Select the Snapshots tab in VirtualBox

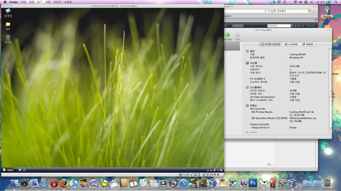[291, 44]
